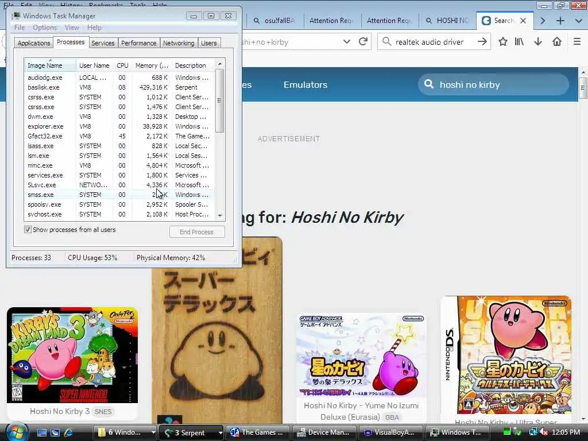588x441 pixels.
Task: Switch to the HOSHI NO browser tab
Action: [447, 21]
